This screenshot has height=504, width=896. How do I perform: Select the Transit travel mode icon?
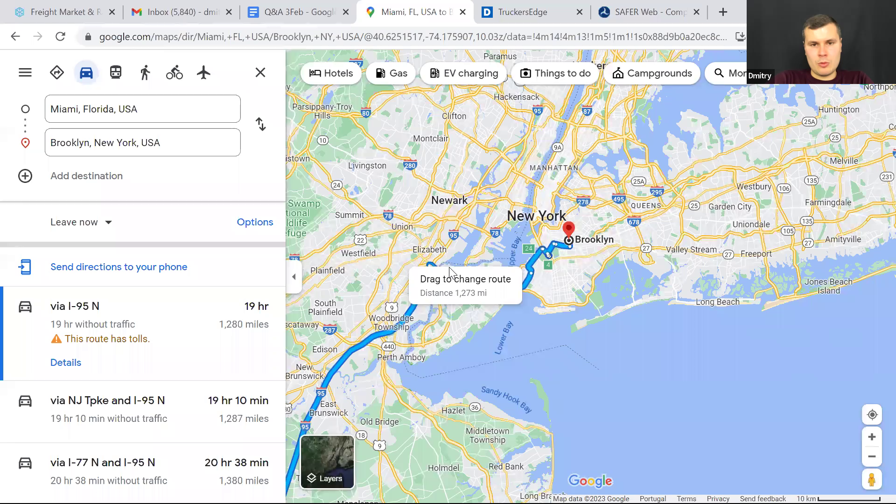116,73
